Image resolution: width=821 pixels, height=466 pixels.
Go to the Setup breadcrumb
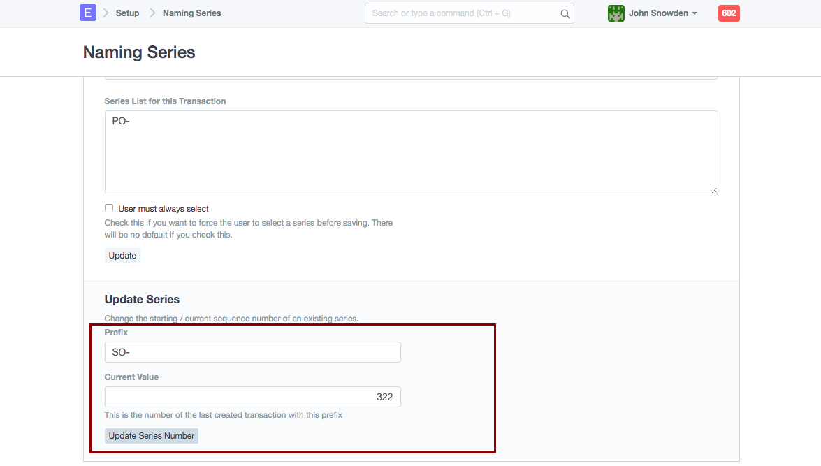127,13
